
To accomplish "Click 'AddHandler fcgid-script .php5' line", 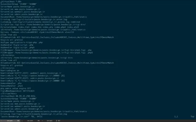I will click(x=17, y=48).
